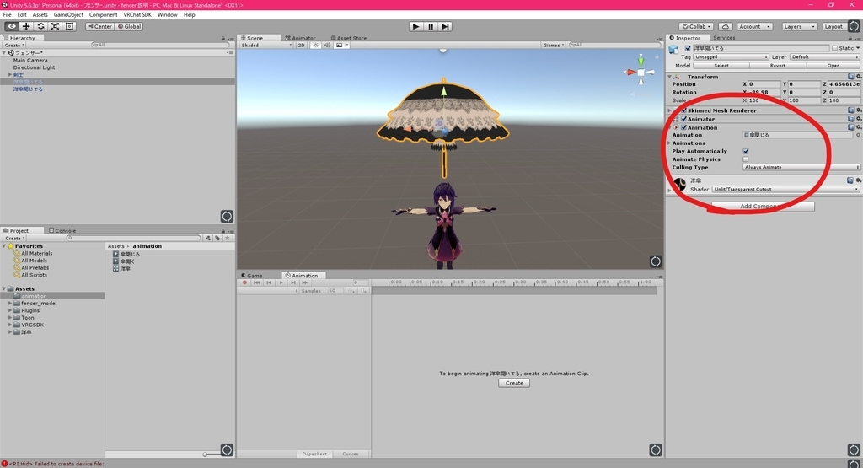Search by type in Project panel

(208, 239)
